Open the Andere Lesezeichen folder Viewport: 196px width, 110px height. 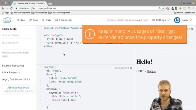click(x=184, y=13)
